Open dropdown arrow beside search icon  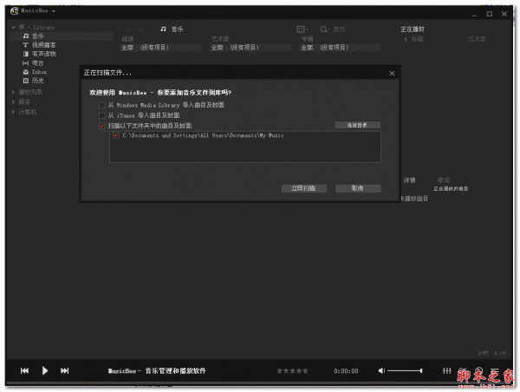coord(328,29)
